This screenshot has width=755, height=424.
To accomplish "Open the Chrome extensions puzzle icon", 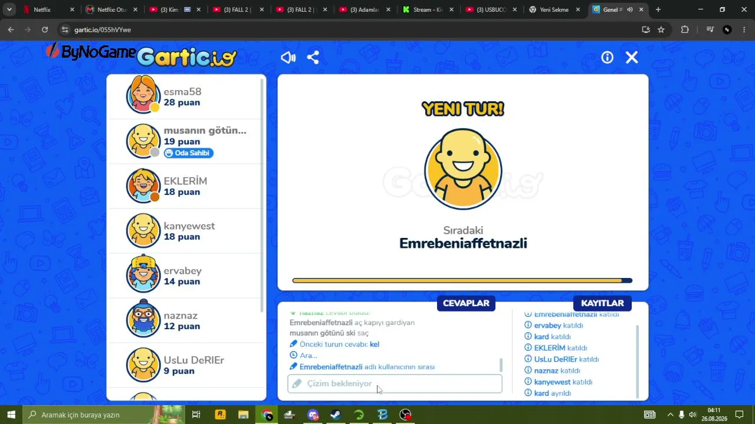I will click(685, 29).
